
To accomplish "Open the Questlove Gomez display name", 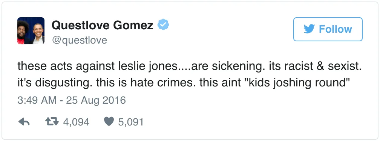I will (x=103, y=25).
